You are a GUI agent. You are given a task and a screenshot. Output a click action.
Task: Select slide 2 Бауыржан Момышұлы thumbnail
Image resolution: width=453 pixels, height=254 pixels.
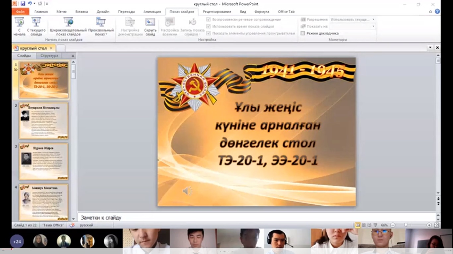click(x=44, y=120)
